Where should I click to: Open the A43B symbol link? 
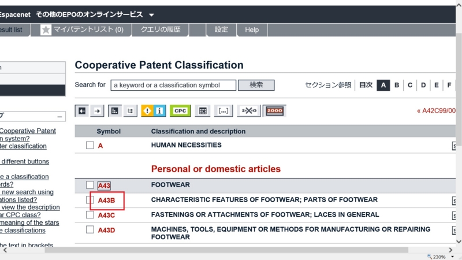[106, 200]
